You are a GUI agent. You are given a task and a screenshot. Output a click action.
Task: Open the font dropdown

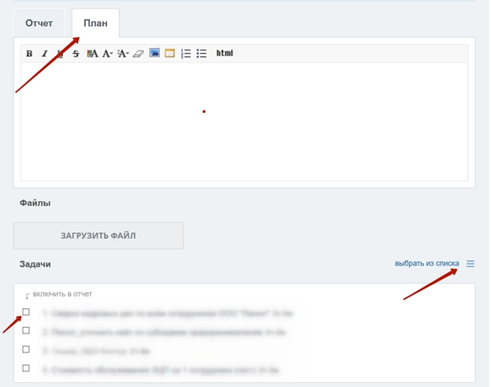point(108,54)
